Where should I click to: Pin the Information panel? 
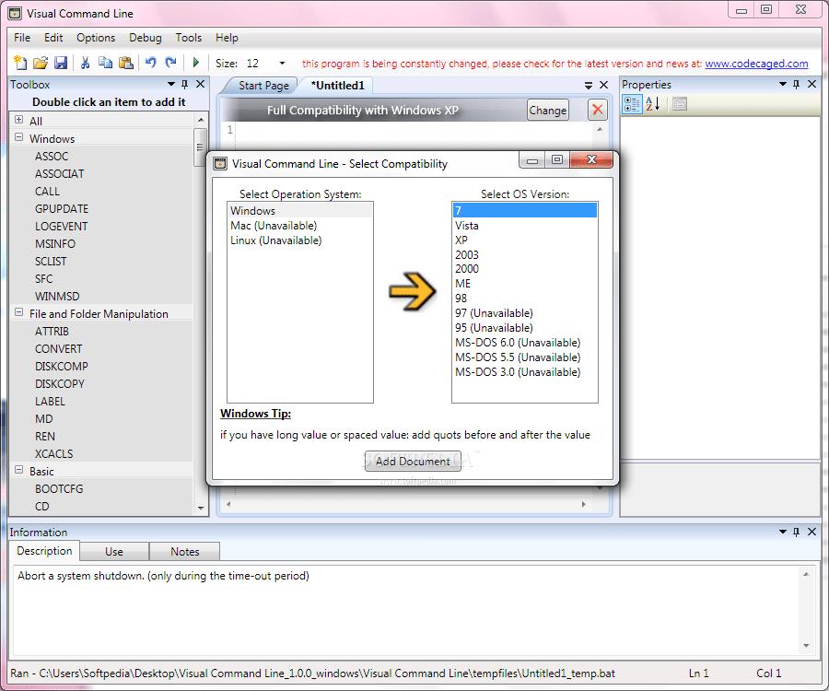(x=796, y=532)
